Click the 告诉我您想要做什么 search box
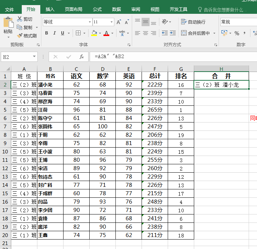The image size is (257, 249). tap(225, 10)
